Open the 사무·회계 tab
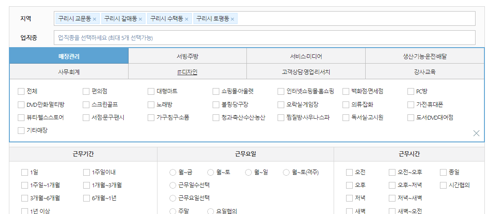 click(69, 72)
